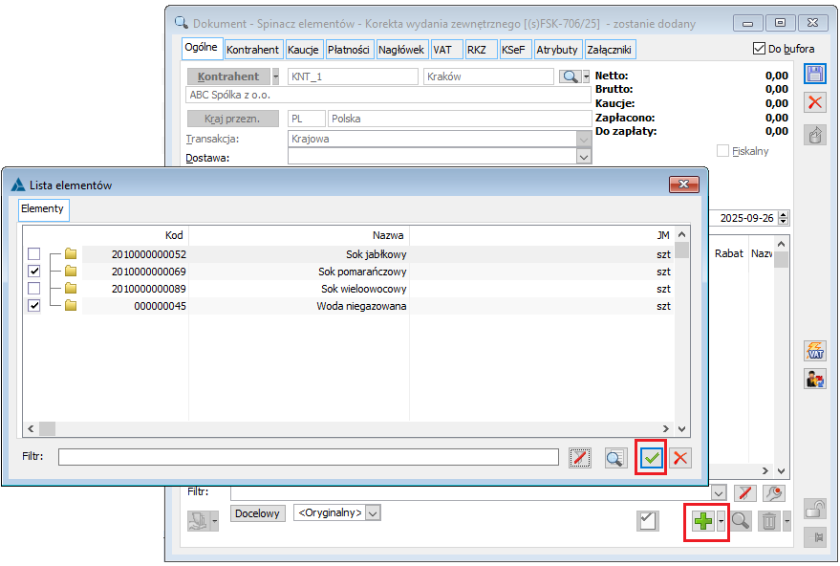
Task: Open the VAT lightning icon on sidebar
Action: 814,351
